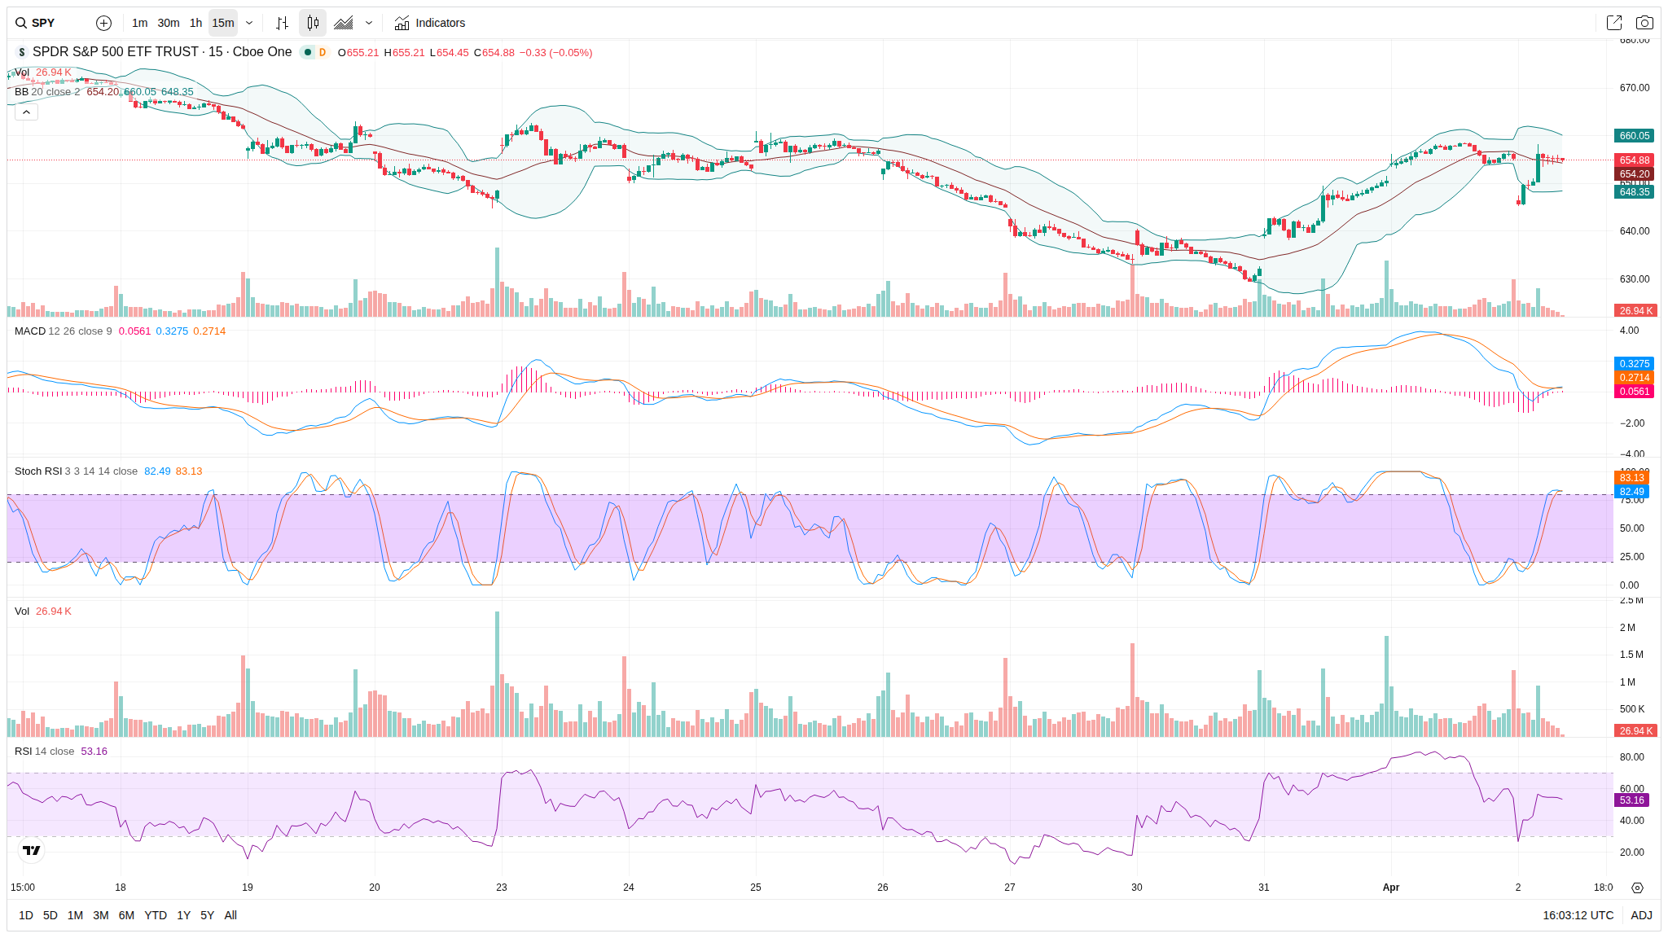Toggle the ADJ price adjustment button

(1641, 915)
